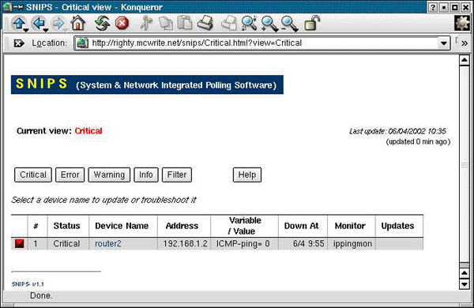This screenshot has width=474, height=308.
Task: Click the Cut scissors icon
Action: click(x=146, y=23)
